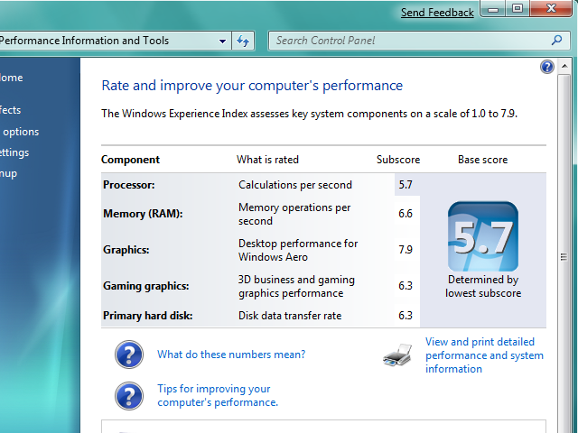The image size is (578, 433).
Task: Minimize the Control Panel window
Action: 493,9
